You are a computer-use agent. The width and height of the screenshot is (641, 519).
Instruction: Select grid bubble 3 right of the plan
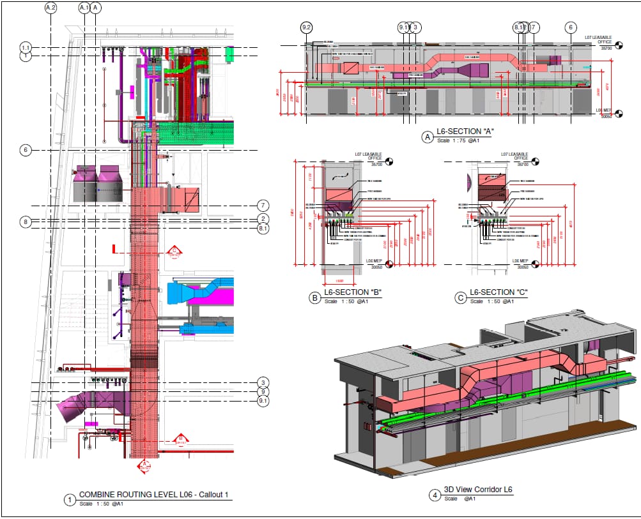point(263,382)
